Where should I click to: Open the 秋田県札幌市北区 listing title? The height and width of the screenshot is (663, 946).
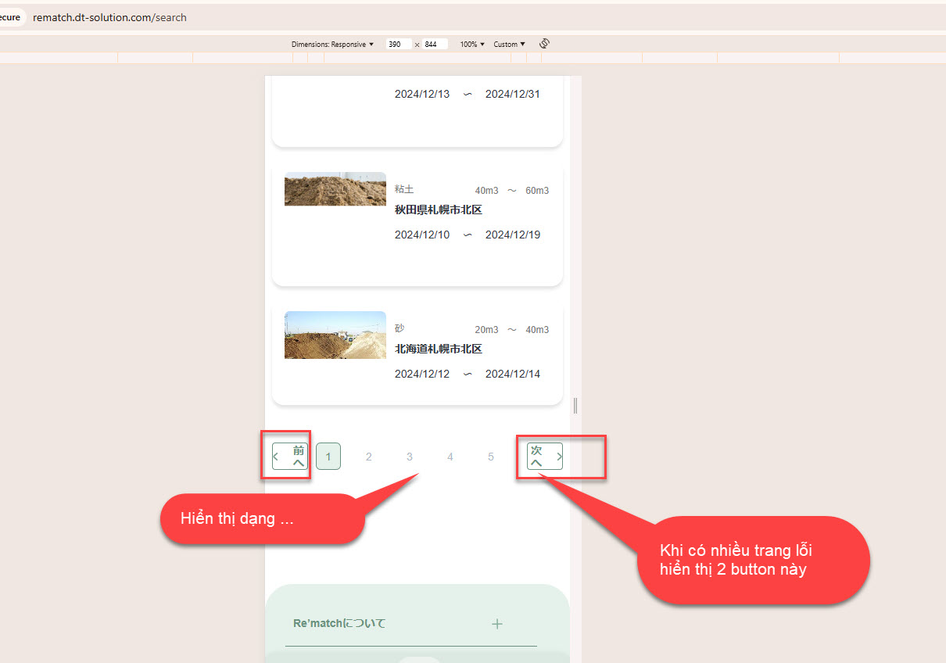point(438,210)
